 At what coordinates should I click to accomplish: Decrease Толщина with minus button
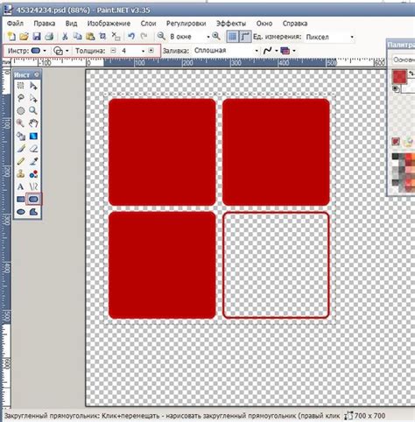click(x=113, y=51)
